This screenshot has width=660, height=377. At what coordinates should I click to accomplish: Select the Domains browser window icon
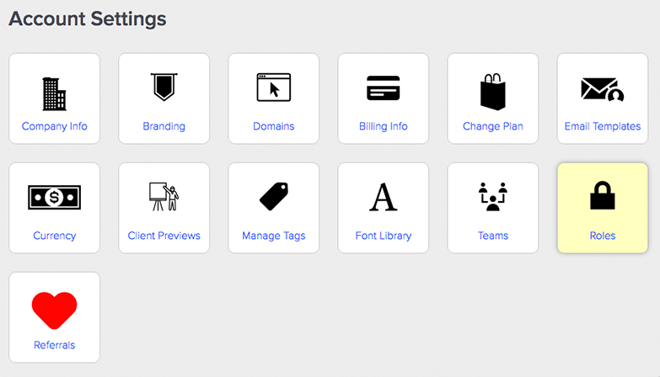coord(274,88)
